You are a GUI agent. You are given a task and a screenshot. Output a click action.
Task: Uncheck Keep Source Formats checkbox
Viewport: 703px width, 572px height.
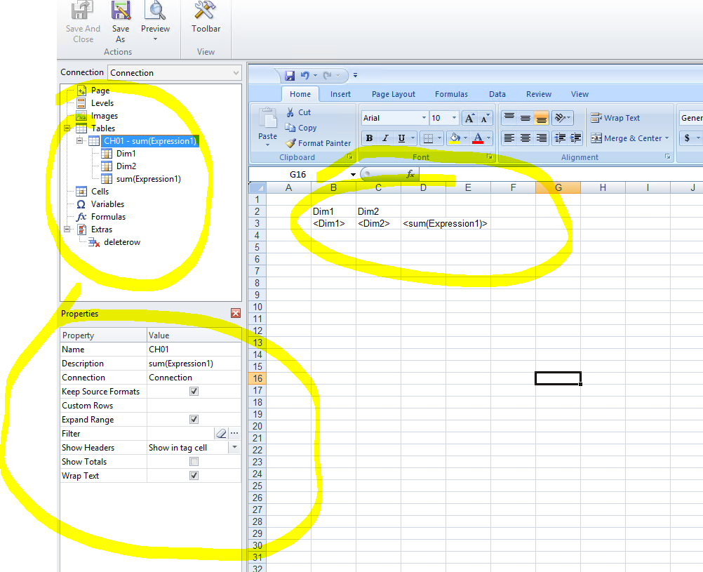[194, 392]
